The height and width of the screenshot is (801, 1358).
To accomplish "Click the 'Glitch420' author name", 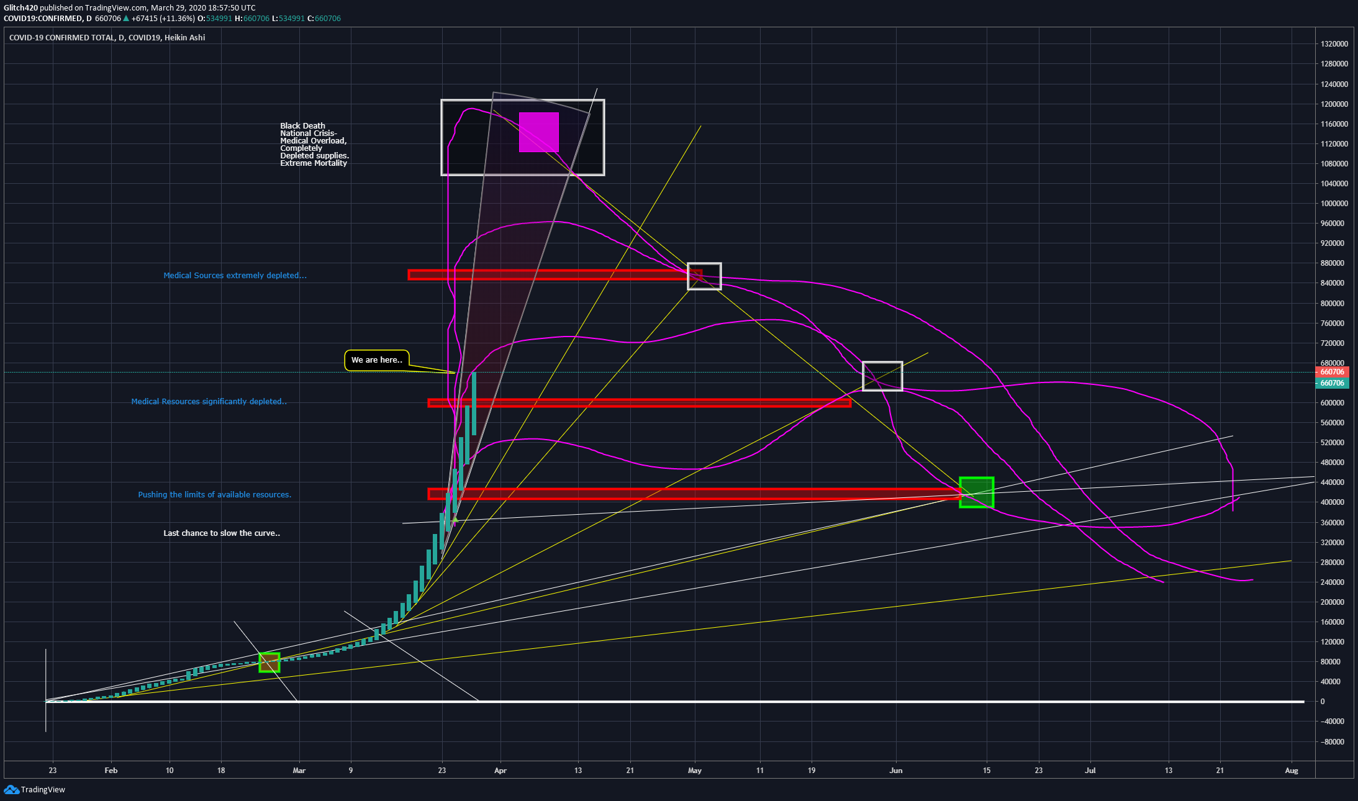I will click(20, 8).
